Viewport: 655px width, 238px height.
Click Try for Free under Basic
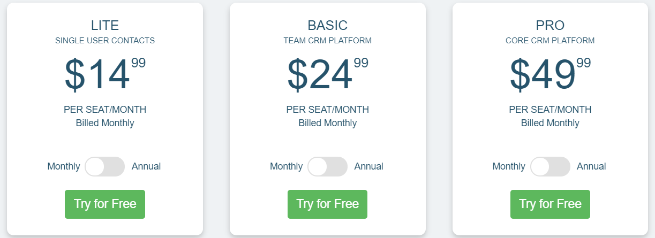pos(328,204)
